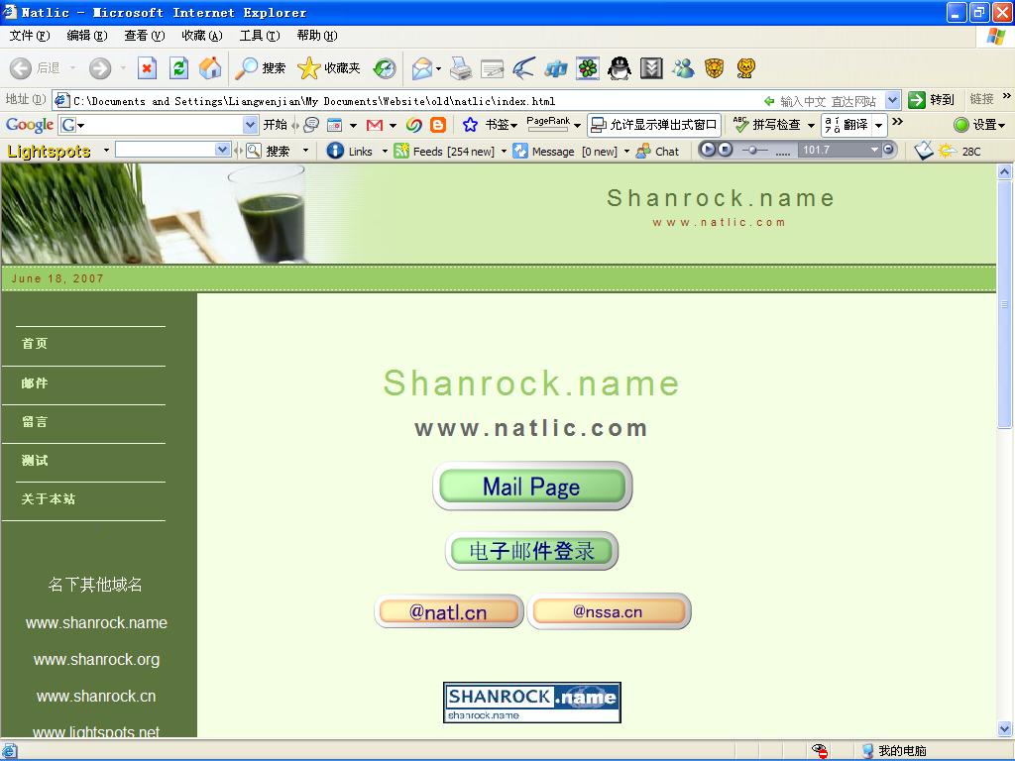This screenshot has height=761, width=1015.
Task: Click the spell check (拼写检查) button
Action: [768, 125]
